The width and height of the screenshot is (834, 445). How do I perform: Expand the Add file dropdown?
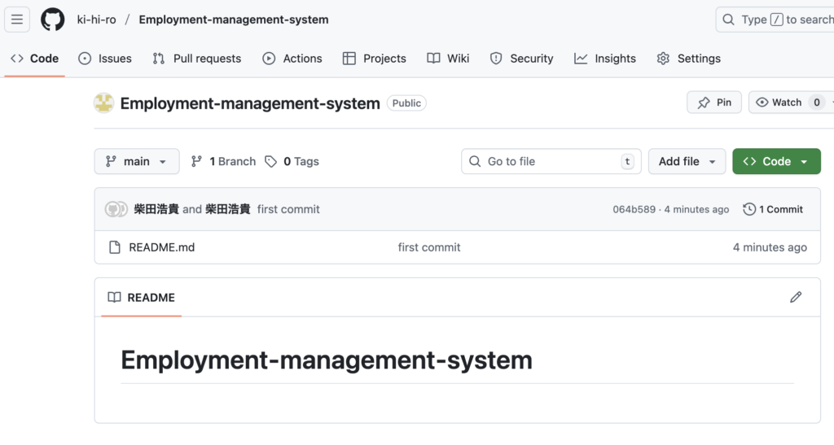[x=687, y=161]
